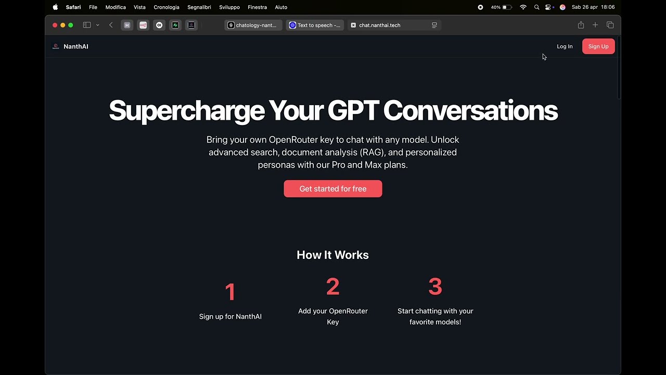The image size is (666, 375).
Task: Open Spotlight search magnifier icon
Action: click(x=536, y=7)
